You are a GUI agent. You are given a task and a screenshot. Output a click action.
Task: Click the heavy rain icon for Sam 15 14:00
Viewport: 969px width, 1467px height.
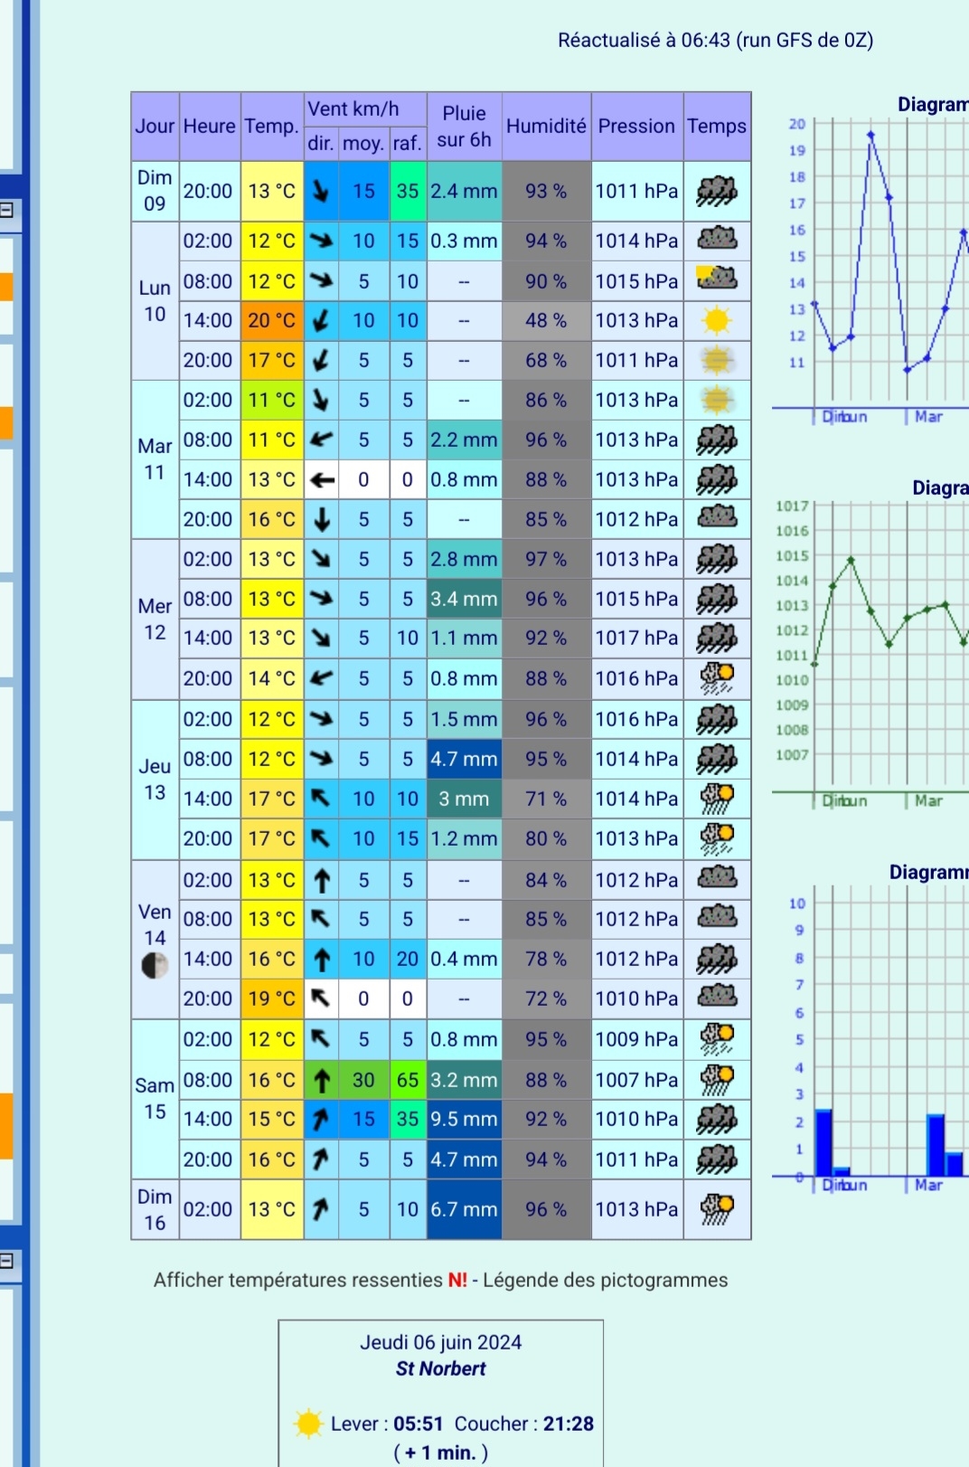[x=717, y=1119]
